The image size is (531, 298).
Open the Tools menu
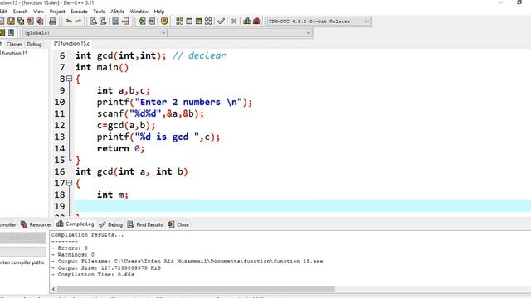pos(99,12)
